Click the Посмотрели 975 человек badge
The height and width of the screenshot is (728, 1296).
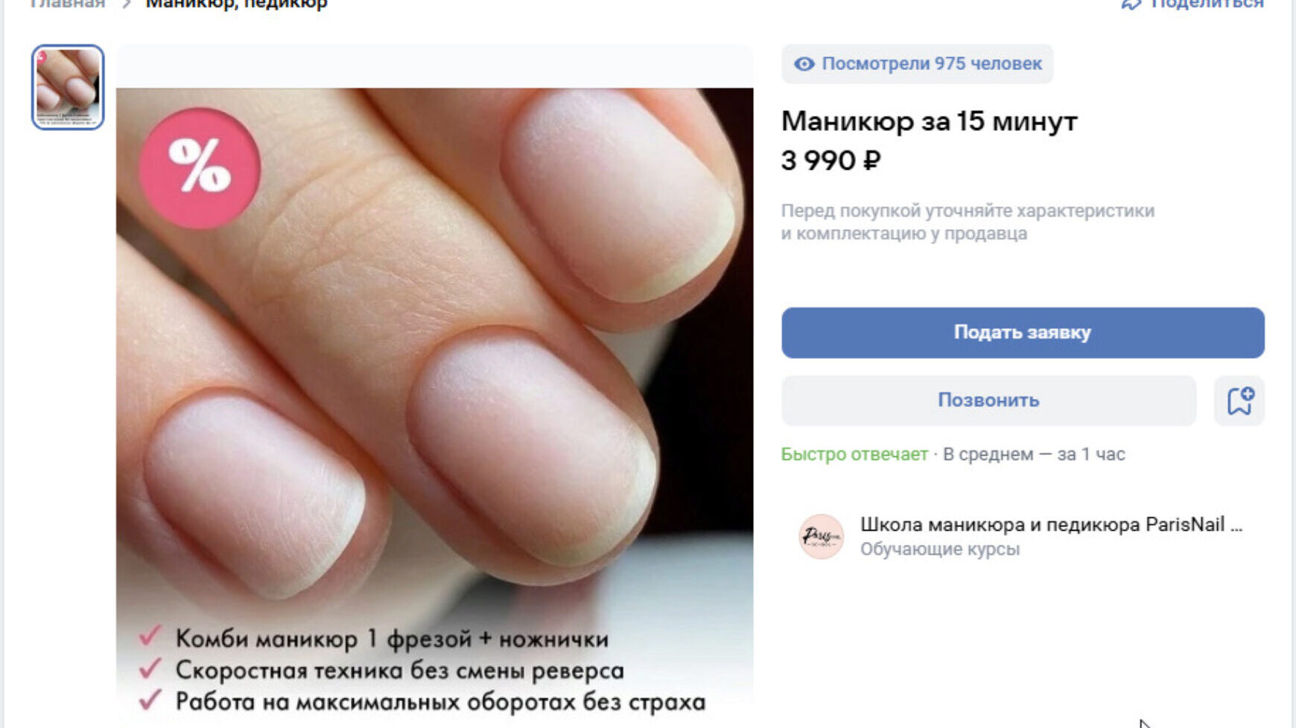tap(918, 64)
